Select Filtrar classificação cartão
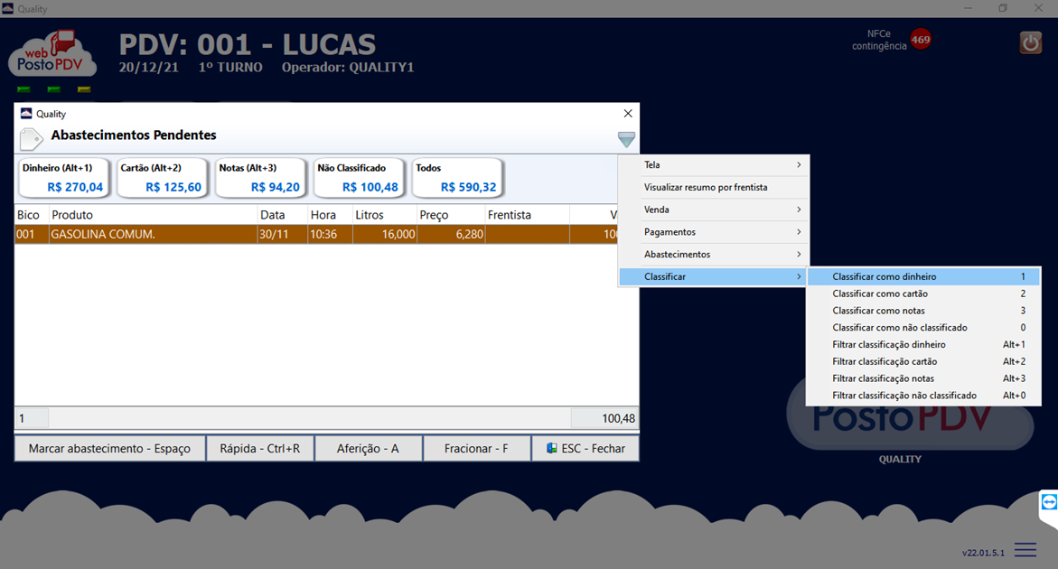The image size is (1058, 569). pyautogui.click(x=923, y=361)
